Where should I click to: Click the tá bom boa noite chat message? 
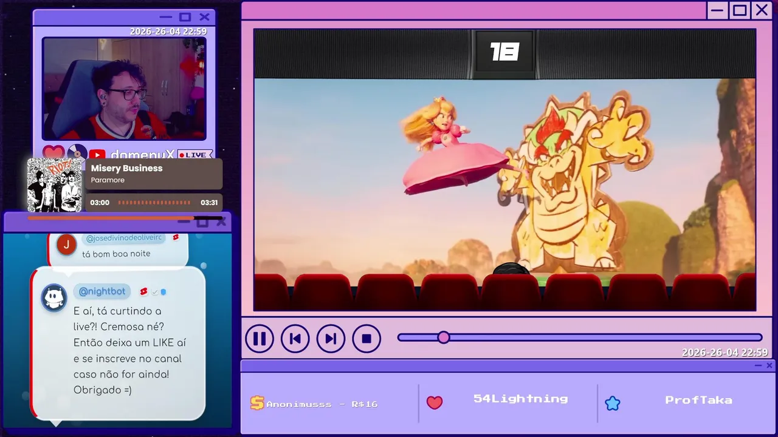tap(116, 254)
